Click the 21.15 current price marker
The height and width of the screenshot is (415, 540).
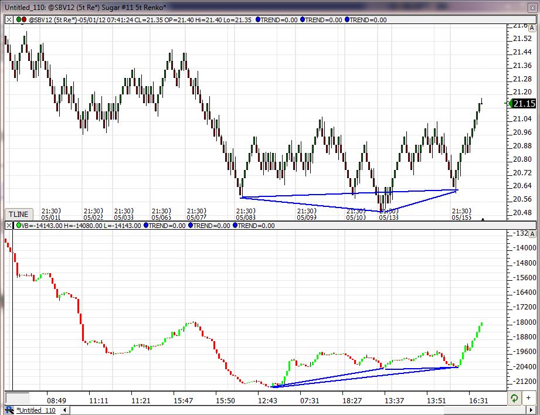(x=524, y=103)
